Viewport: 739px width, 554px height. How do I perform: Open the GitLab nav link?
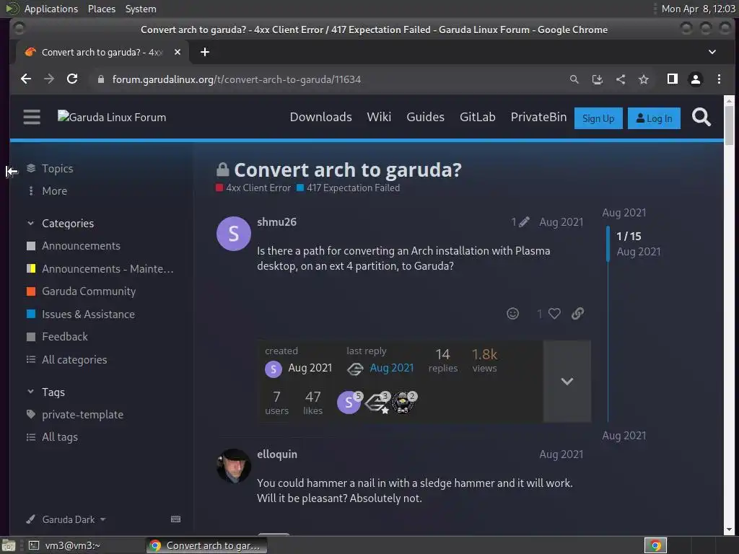tap(478, 117)
